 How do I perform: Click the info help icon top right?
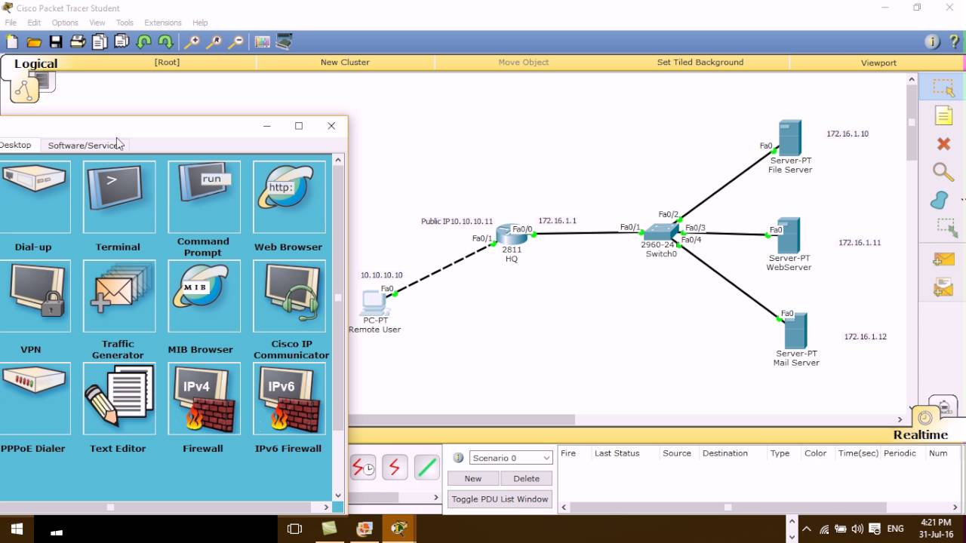932,41
